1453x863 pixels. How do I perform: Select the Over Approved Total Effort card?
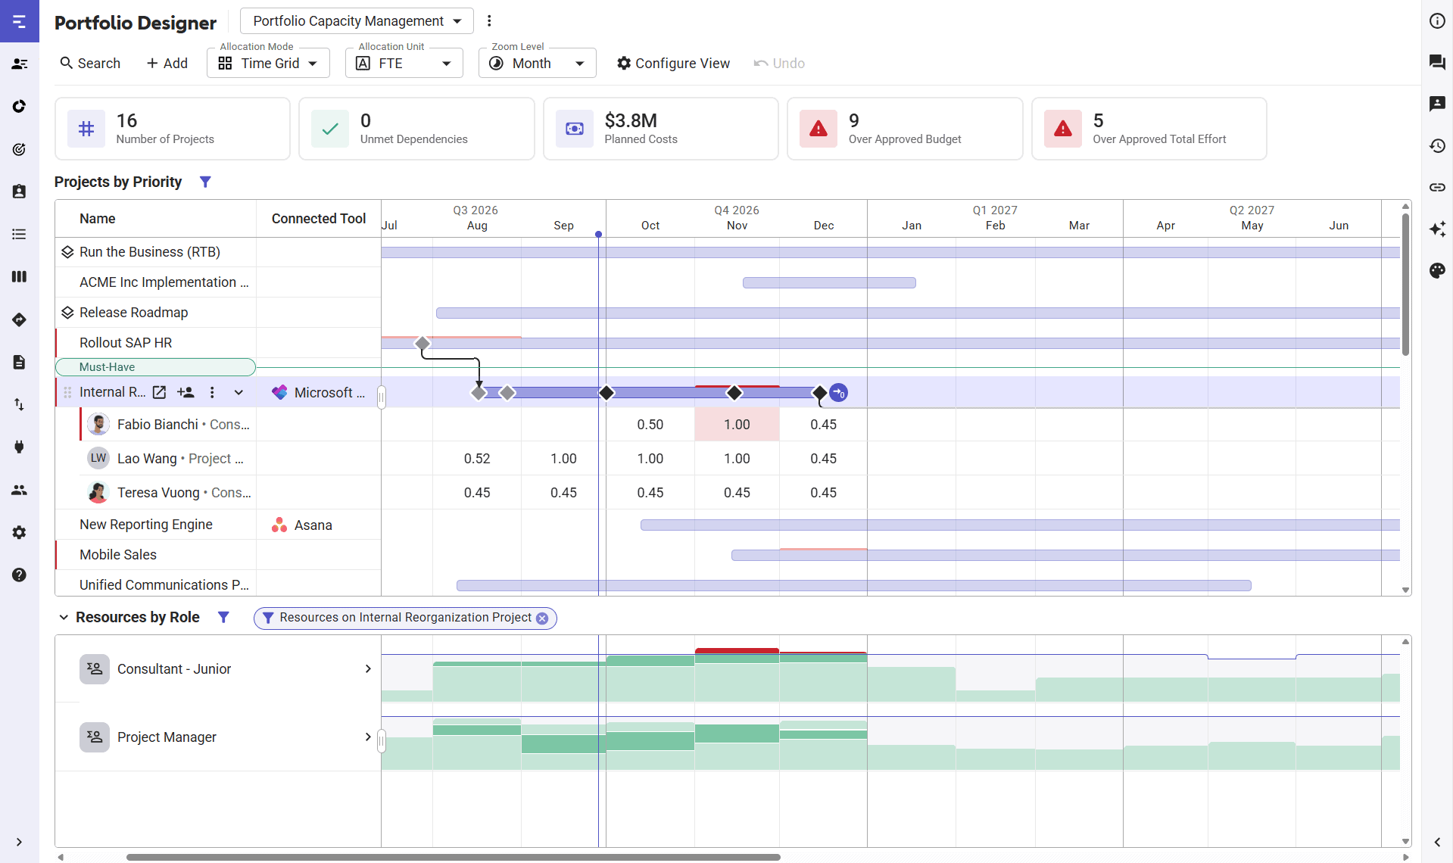pyautogui.click(x=1149, y=129)
